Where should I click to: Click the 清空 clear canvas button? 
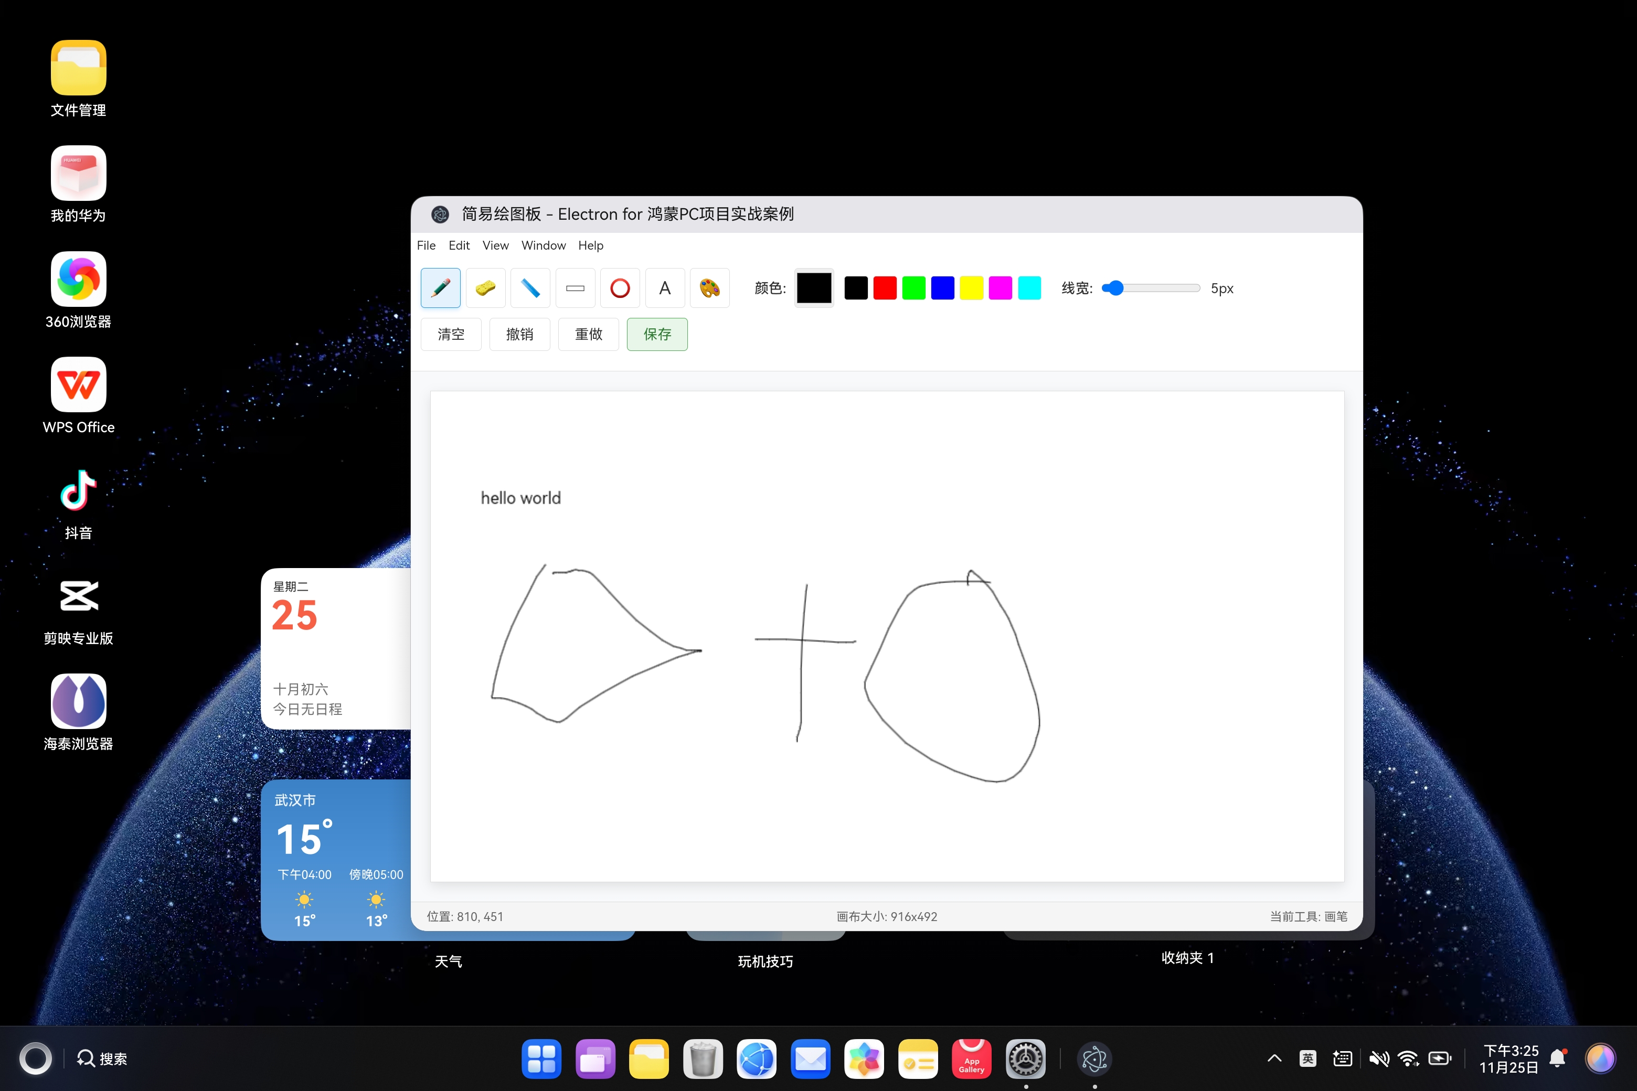click(450, 335)
